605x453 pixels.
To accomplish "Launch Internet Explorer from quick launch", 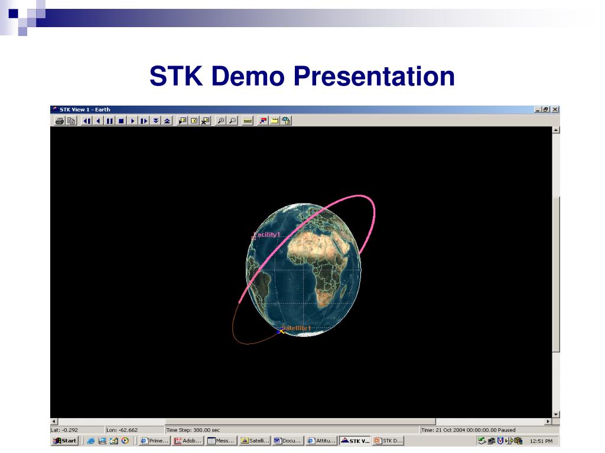I will click(x=90, y=441).
